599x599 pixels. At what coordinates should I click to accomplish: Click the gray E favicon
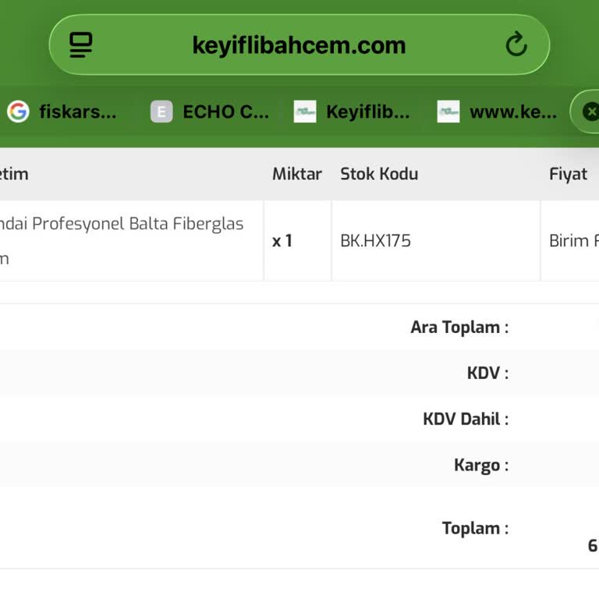click(161, 112)
